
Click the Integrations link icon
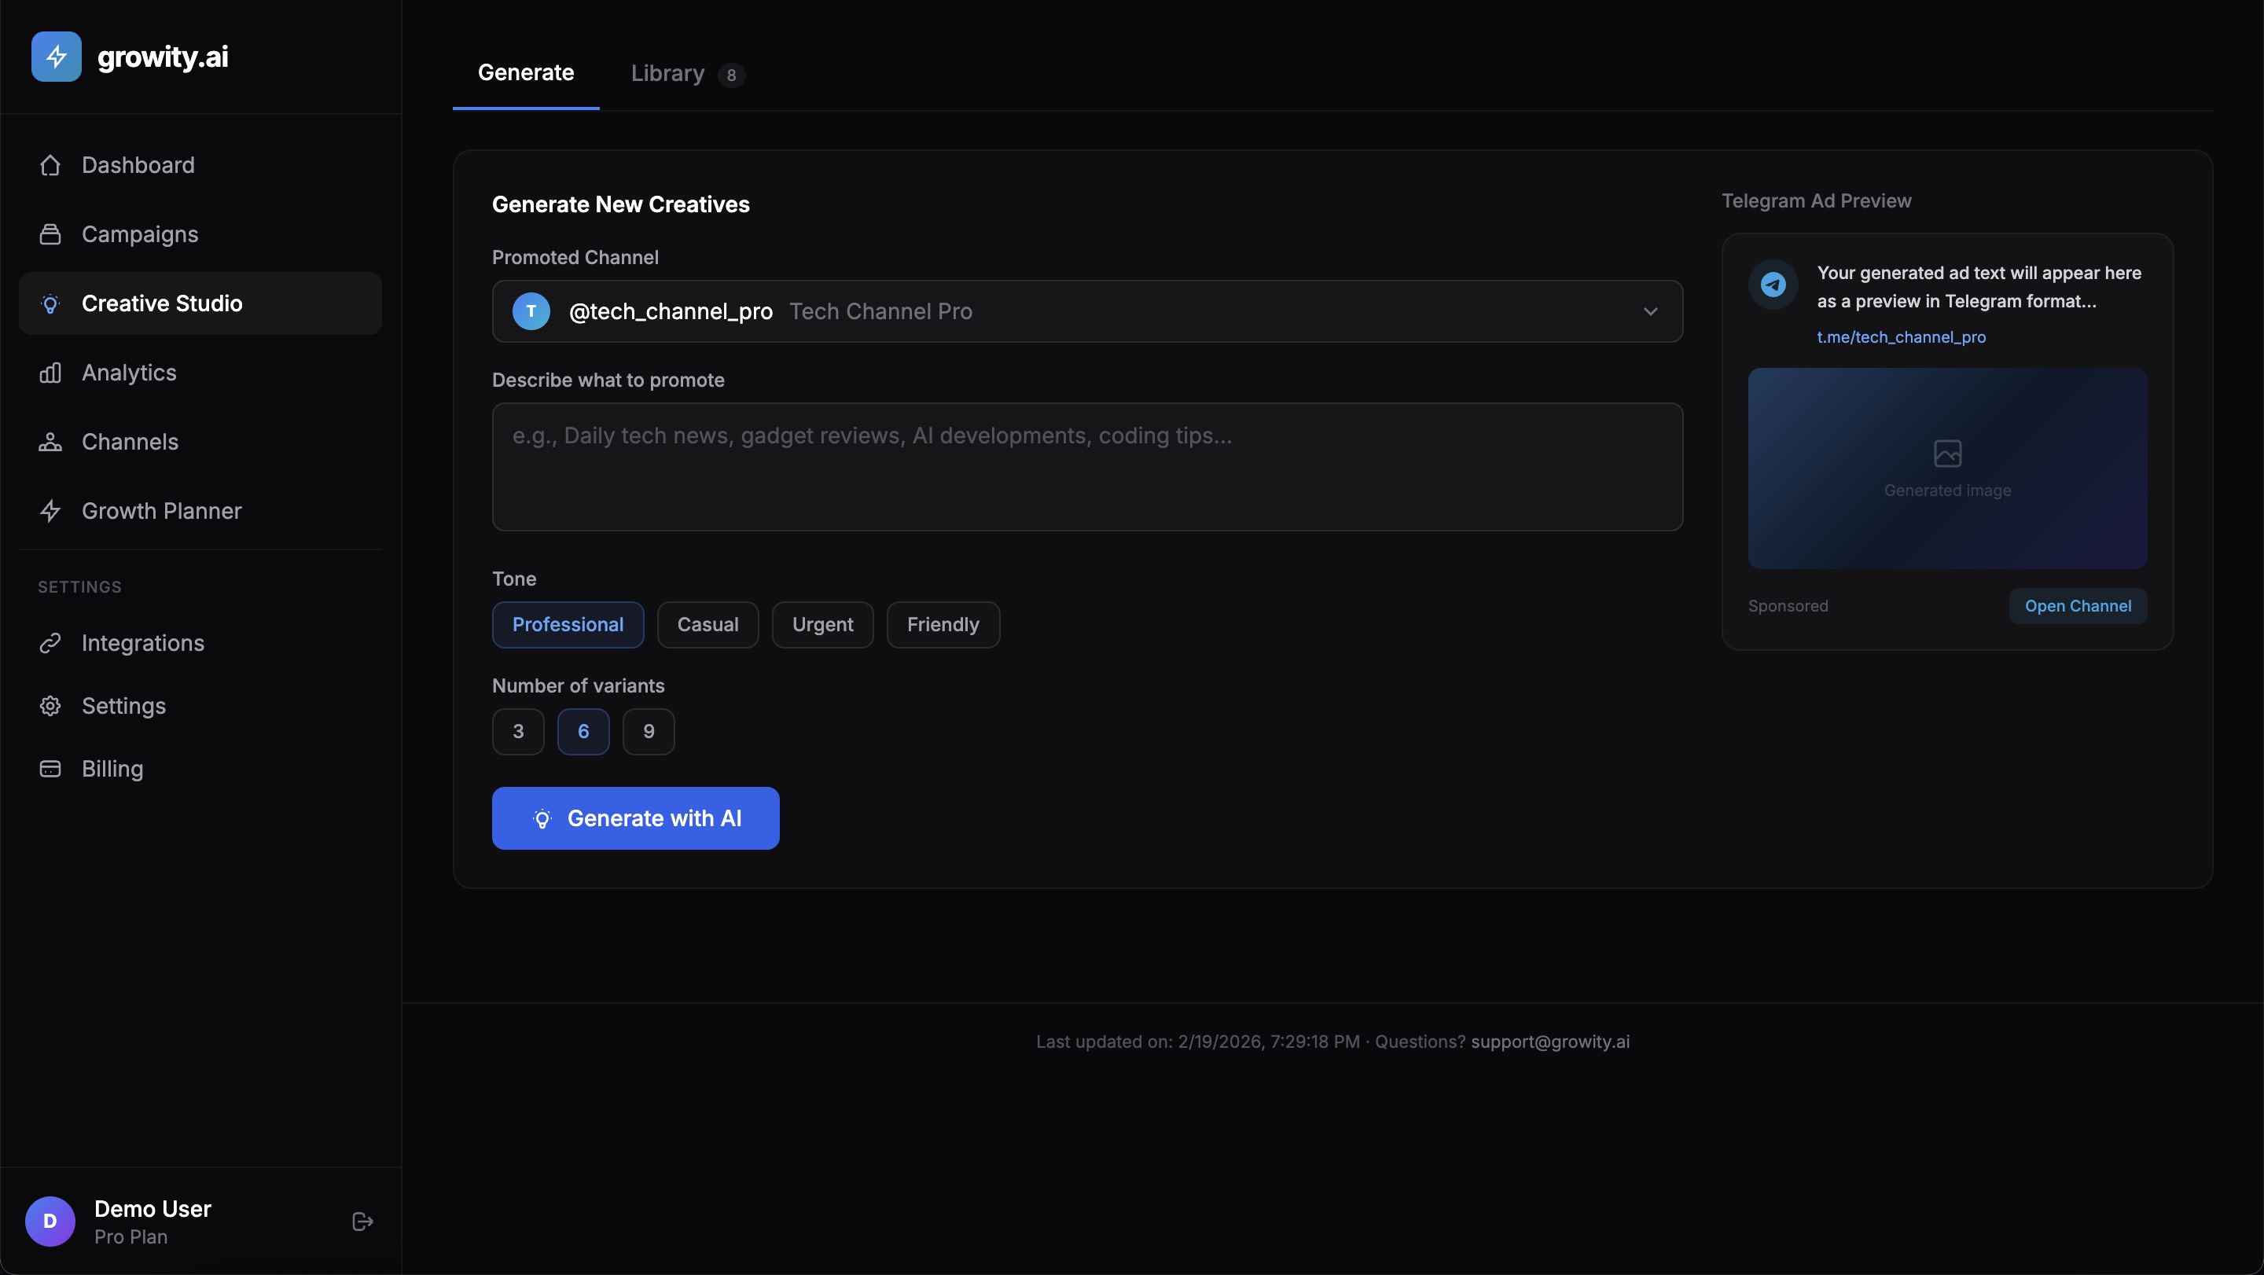[x=51, y=642]
